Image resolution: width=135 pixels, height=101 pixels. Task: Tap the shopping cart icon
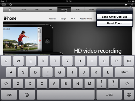click(126, 4)
